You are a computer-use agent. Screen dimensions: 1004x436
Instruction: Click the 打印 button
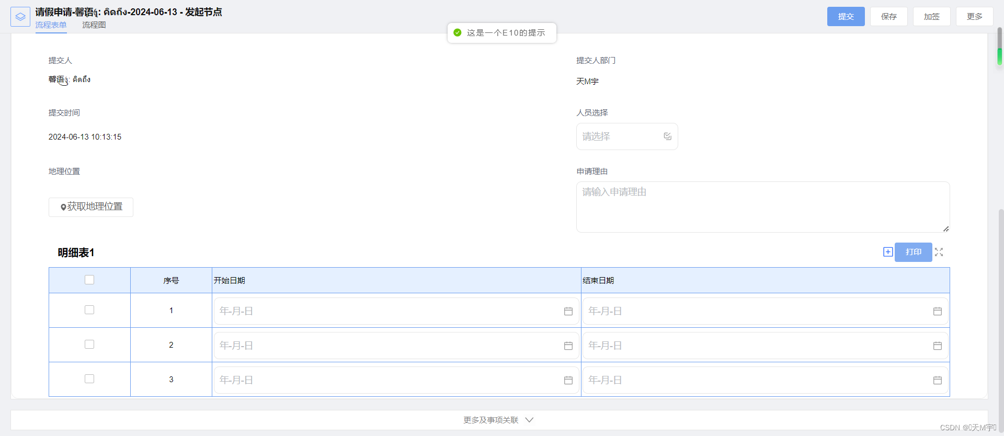pos(914,252)
